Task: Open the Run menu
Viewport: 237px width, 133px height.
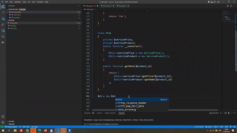Action: [x=33, y=2]
